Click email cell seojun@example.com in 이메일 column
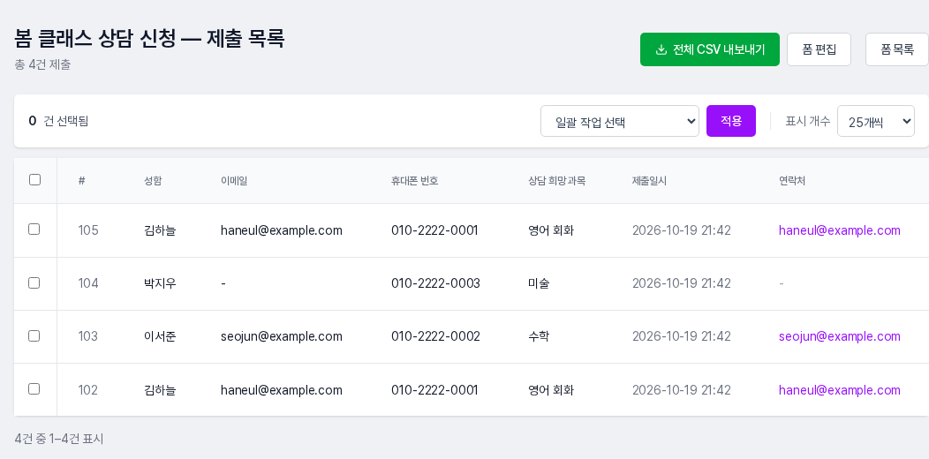Image resolution: width=929 pixels, height=459 pixels. point(282,336)
